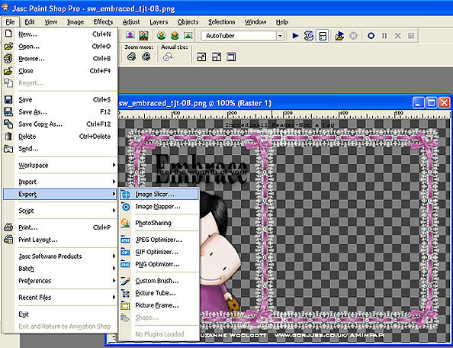Click the Zoom more in magnifier icon
453x348 pixels.
point(146,56)
